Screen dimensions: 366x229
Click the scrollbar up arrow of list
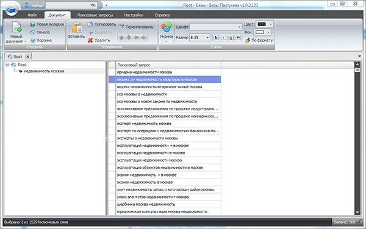[x=357, y=65]
